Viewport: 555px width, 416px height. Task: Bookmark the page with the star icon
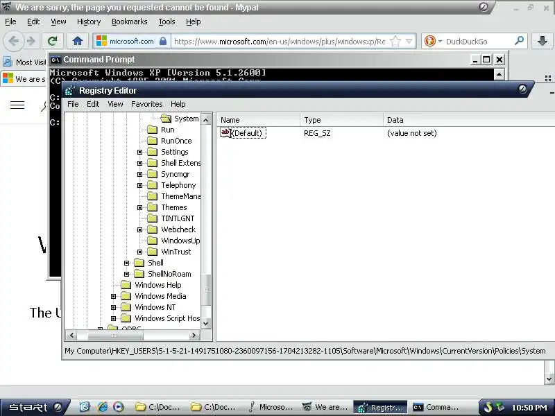tap(395, 42)
